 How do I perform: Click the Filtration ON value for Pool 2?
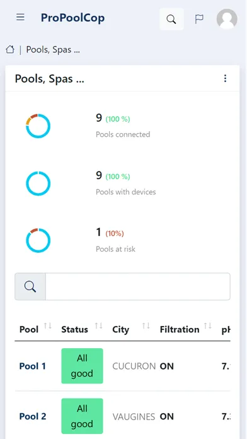(167, 416)
